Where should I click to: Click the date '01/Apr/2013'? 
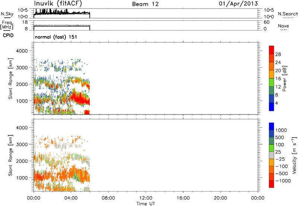pos(238,4)
